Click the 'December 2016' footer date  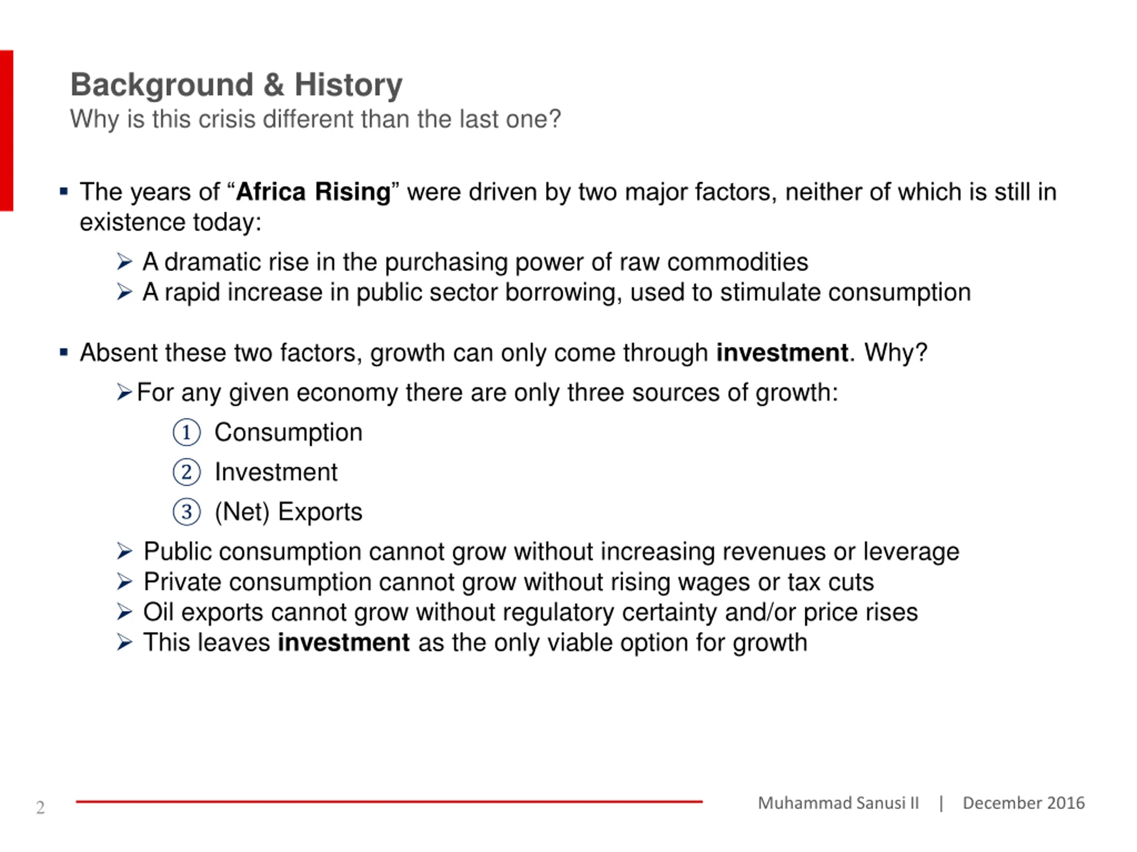point(1023,803)
